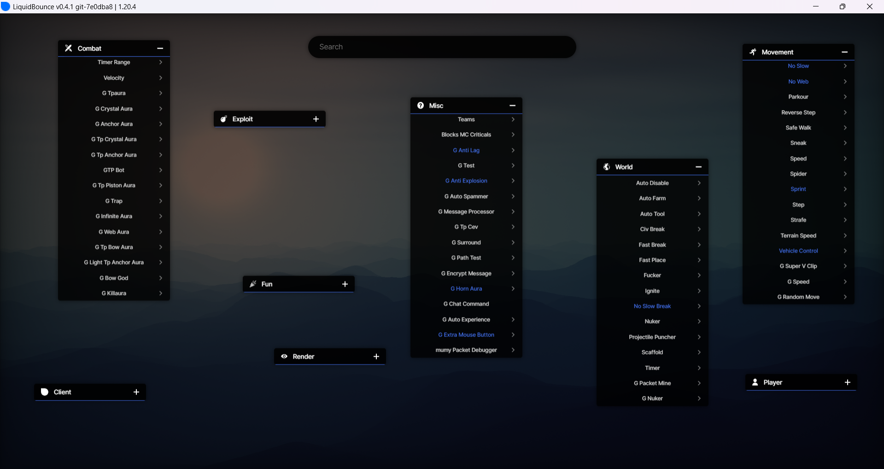This screenshot has width=884, height=469.
Task: Toggle the G Chat Command entry
Action: [x=466, y=304]
